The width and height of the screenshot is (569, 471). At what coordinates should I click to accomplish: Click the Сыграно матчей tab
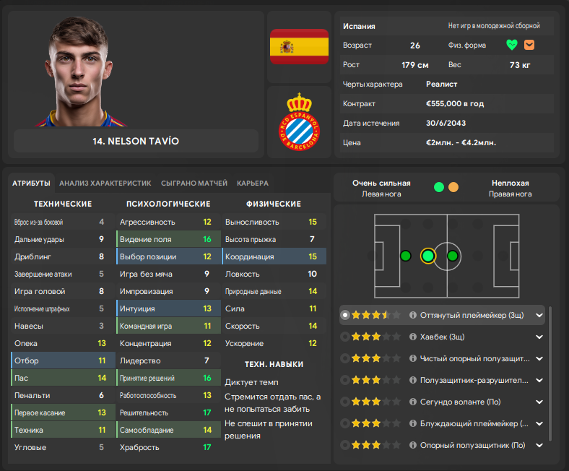click(x=194, y=183)
